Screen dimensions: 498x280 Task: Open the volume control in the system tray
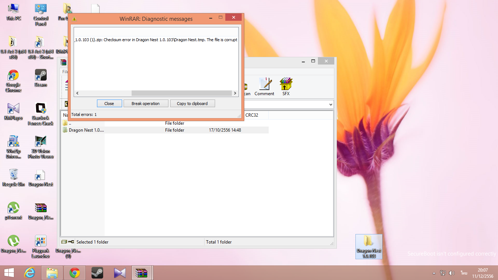tap(452, 273)
